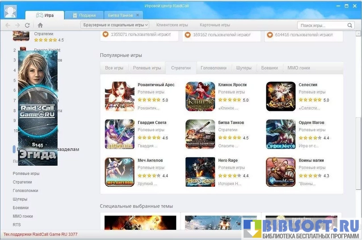Close the Битва Танков tab
362x240 pixels.
[x=136, y=16]
